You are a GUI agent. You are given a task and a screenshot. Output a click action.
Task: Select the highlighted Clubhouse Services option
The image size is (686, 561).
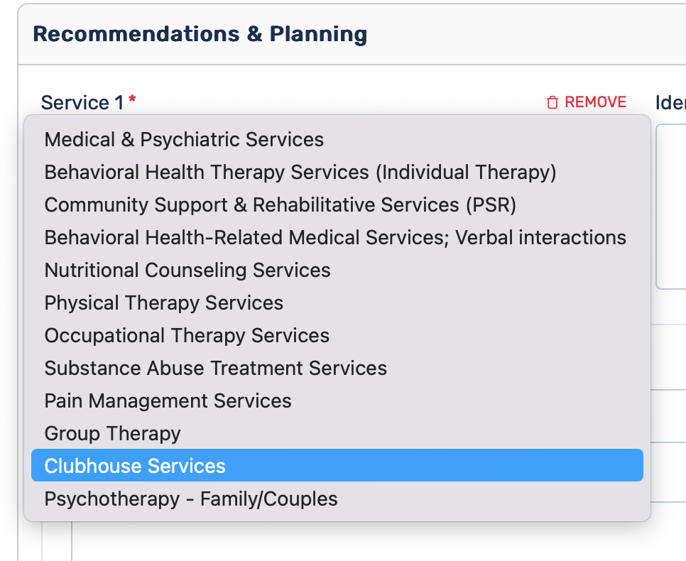tap(135, 467)
